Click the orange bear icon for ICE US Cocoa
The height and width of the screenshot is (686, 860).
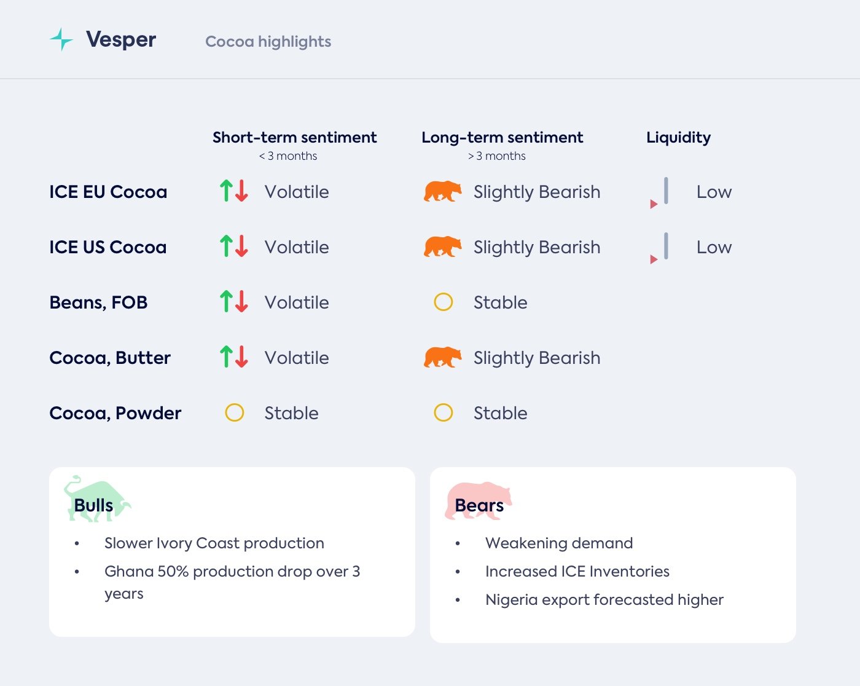click(442, 246)
